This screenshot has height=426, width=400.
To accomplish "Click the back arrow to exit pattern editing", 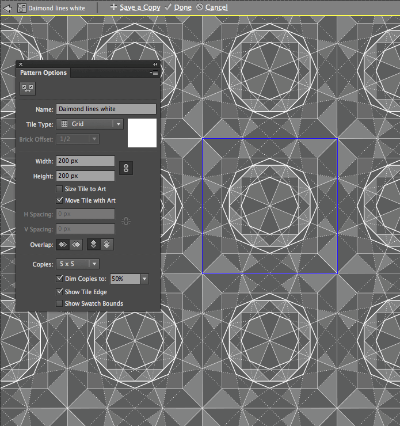I will coord(7,7).
